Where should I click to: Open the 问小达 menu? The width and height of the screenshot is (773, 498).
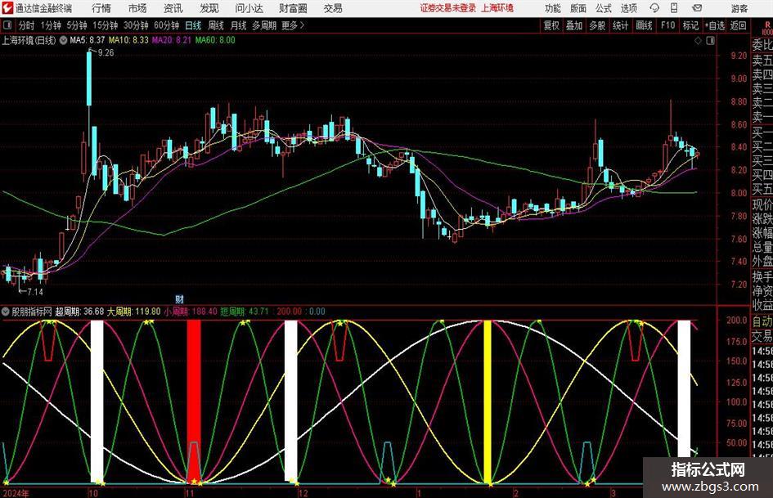point(249,8)
